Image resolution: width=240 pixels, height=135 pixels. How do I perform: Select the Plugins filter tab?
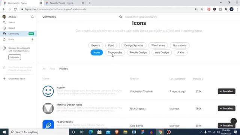point(63,69)
